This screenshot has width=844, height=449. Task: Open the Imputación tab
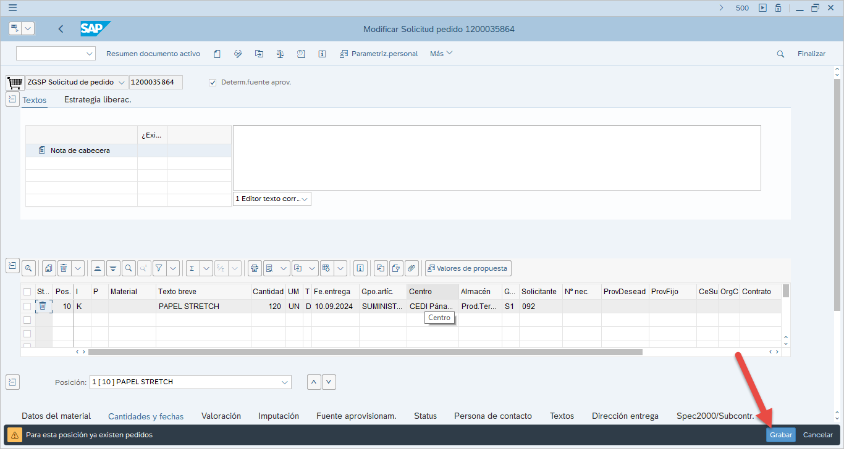pos(278,416)
